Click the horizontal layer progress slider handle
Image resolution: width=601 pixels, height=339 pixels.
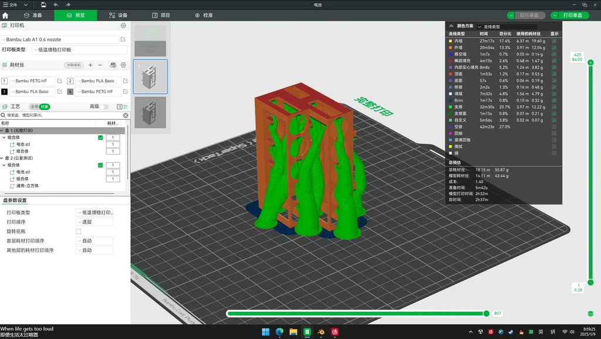[486, 314]
